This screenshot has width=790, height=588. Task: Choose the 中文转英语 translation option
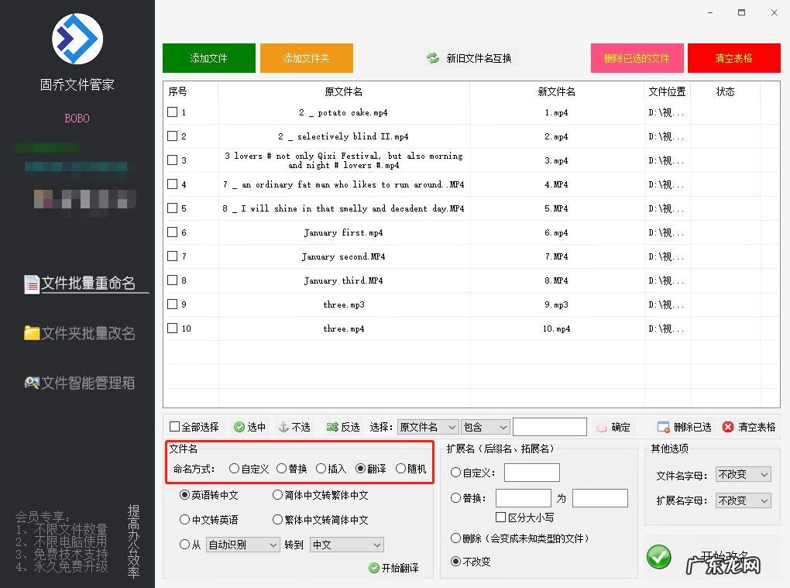coord(185,520)
